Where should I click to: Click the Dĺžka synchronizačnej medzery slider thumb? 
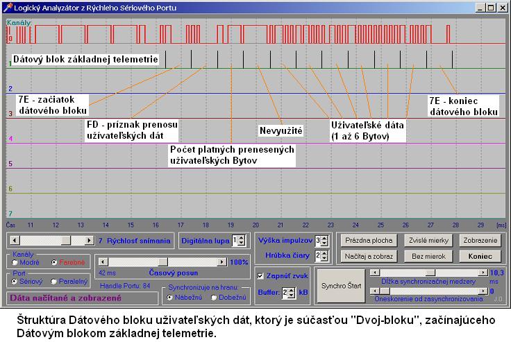coord(430,273)
